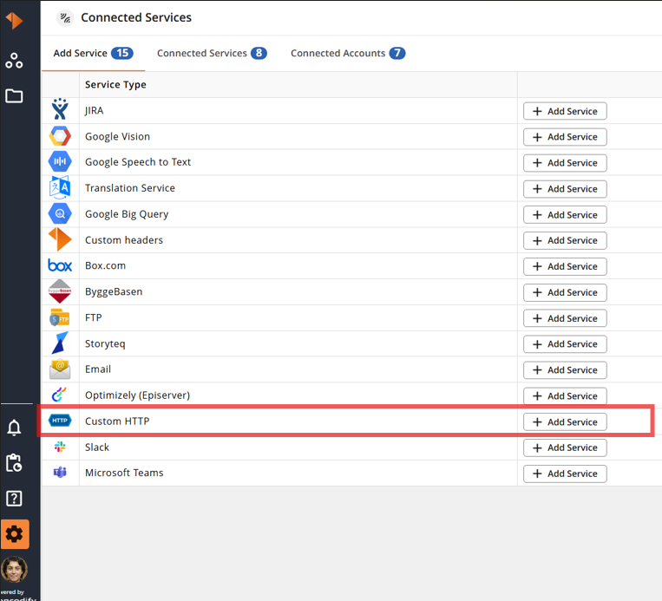Image resolution: width=662 pixels, height=601 pixels.
Task: Select the Slack row text
Action: click(96, 447)
